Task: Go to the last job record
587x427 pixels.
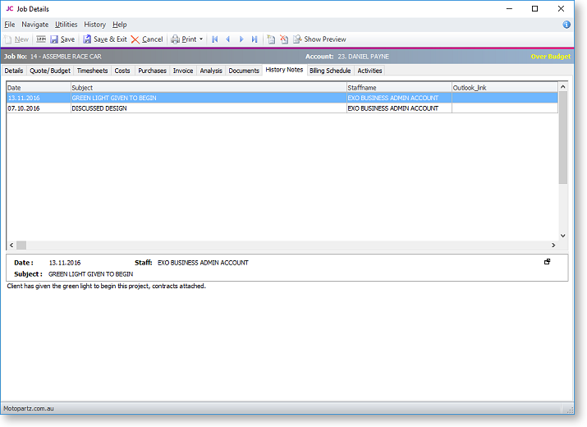Action: (x=255, y=39)
